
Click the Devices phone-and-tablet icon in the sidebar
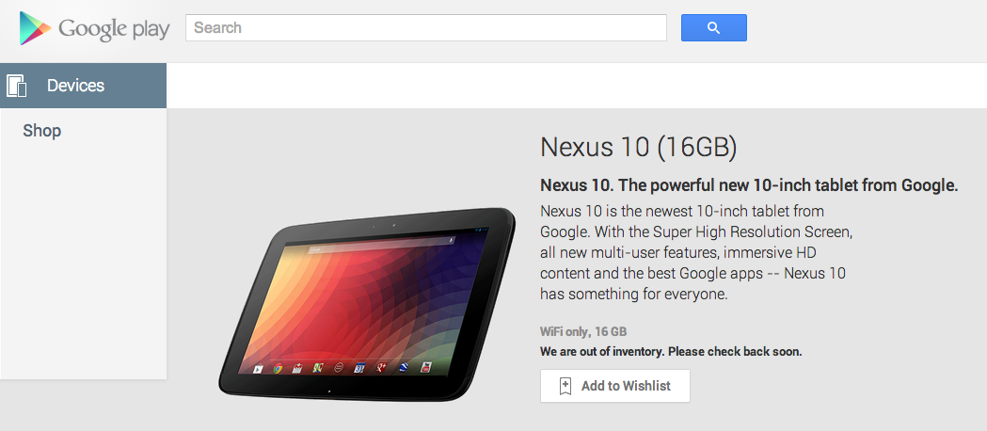tap(16, 86)
